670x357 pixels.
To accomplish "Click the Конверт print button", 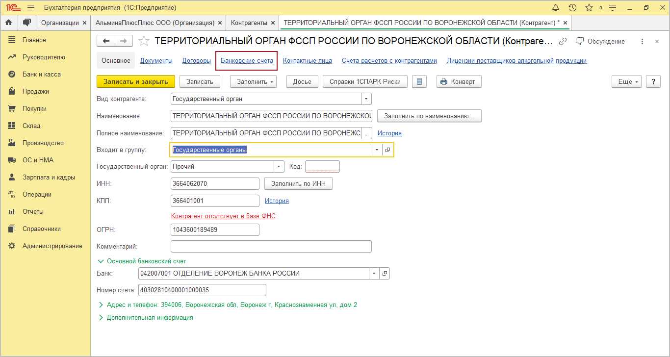I will point(459,81).
